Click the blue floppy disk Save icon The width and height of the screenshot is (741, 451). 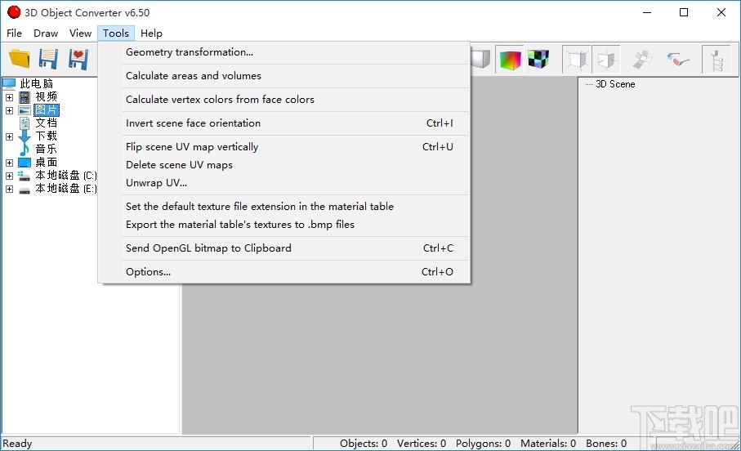(48, 59)
